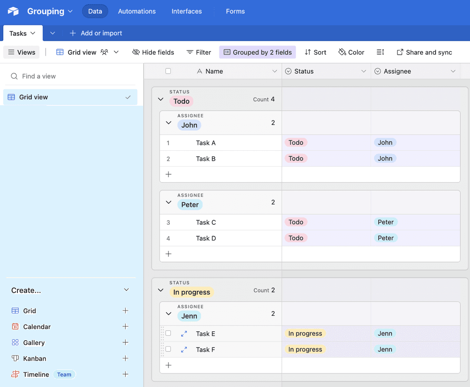This screenshot has height=387, width=470.
Task: Click Add or import to create a table
Action: click(96, 33)
